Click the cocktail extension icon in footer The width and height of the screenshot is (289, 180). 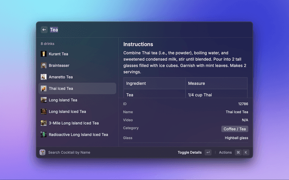click(x=42, y=153)
